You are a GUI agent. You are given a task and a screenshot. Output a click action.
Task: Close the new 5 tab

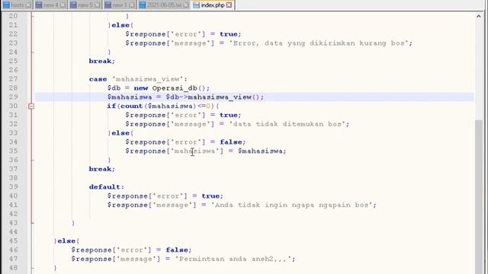(97, 5)
